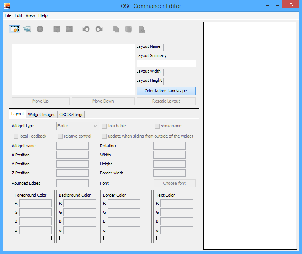Click the Paste widget icon
This screenshot has height=254, width=302.
coord(128,29)
